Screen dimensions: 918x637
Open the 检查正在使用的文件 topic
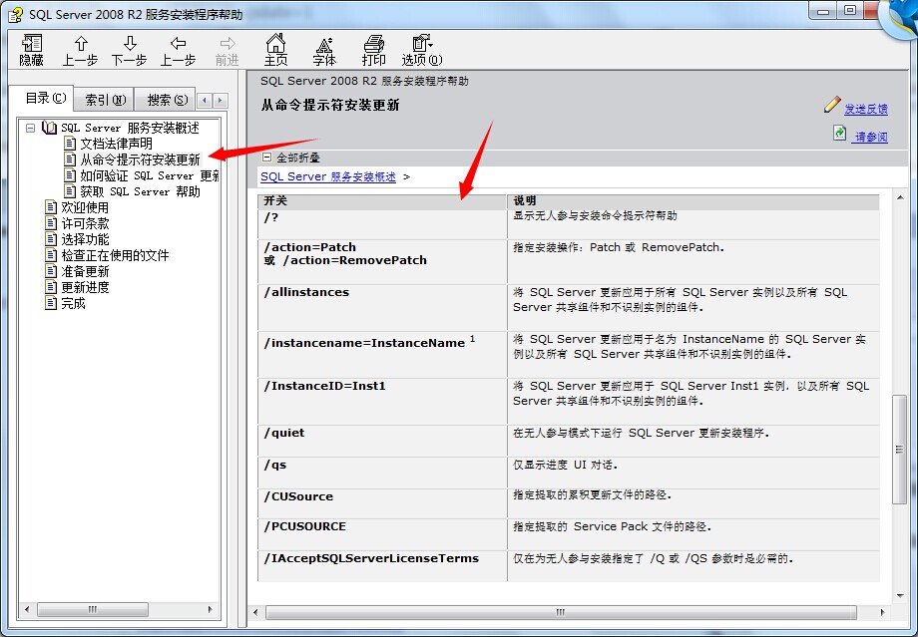point(115,255)
